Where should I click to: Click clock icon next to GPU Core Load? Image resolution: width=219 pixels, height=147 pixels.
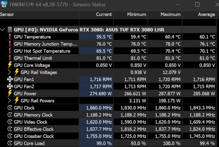(10, 143)
